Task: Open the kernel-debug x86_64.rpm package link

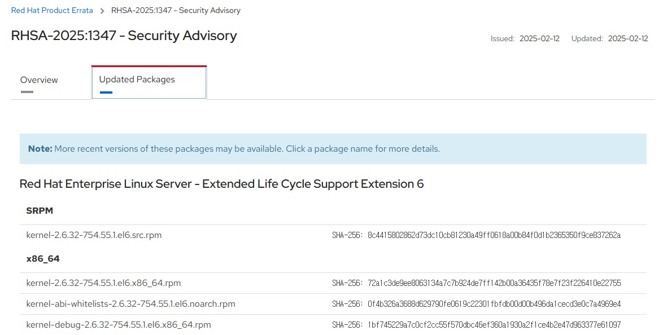Action: click(119, 325)
